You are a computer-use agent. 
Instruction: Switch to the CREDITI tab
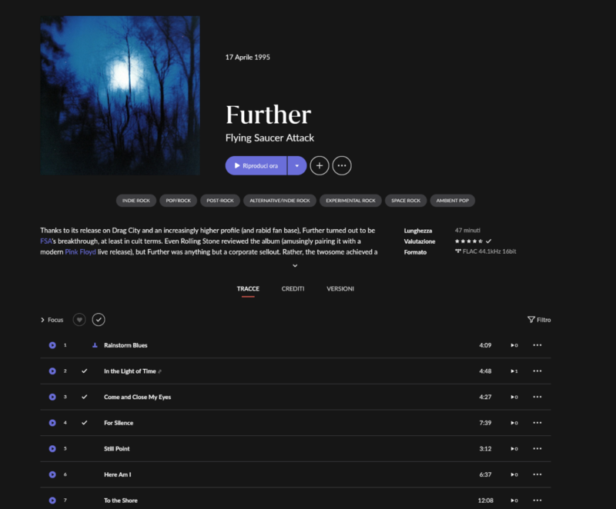[293, 288]
